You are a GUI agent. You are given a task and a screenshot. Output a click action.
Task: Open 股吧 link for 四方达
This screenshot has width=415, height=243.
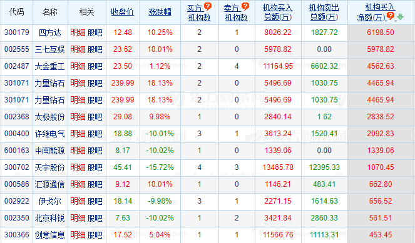click(95, 32)
